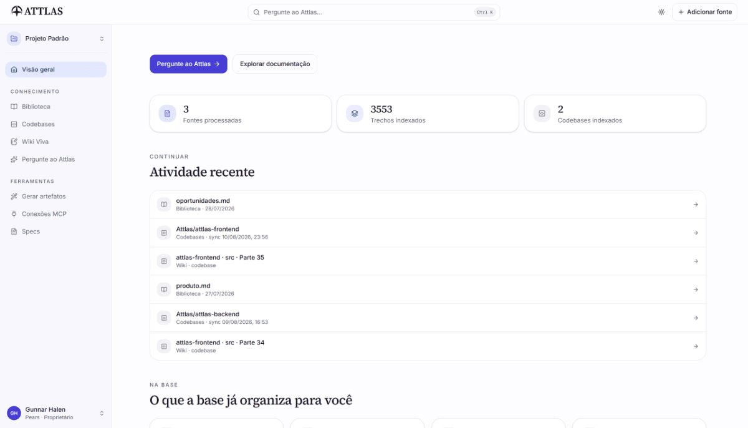Click the code icon on Attlas/attlas-frontend row
Viewport: 748px width, 428px height.
coord(163,233)
